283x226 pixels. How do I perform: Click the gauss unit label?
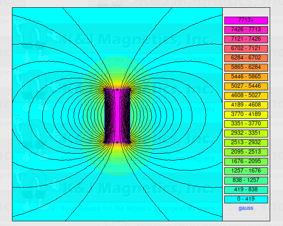tap(246, 208)
